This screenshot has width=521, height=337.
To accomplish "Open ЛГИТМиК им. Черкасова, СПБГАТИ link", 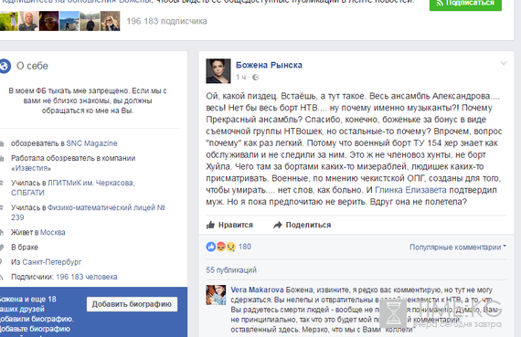I will [73, 188].
